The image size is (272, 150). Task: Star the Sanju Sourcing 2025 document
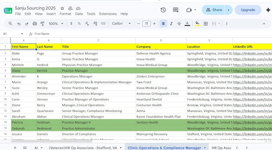62,8
